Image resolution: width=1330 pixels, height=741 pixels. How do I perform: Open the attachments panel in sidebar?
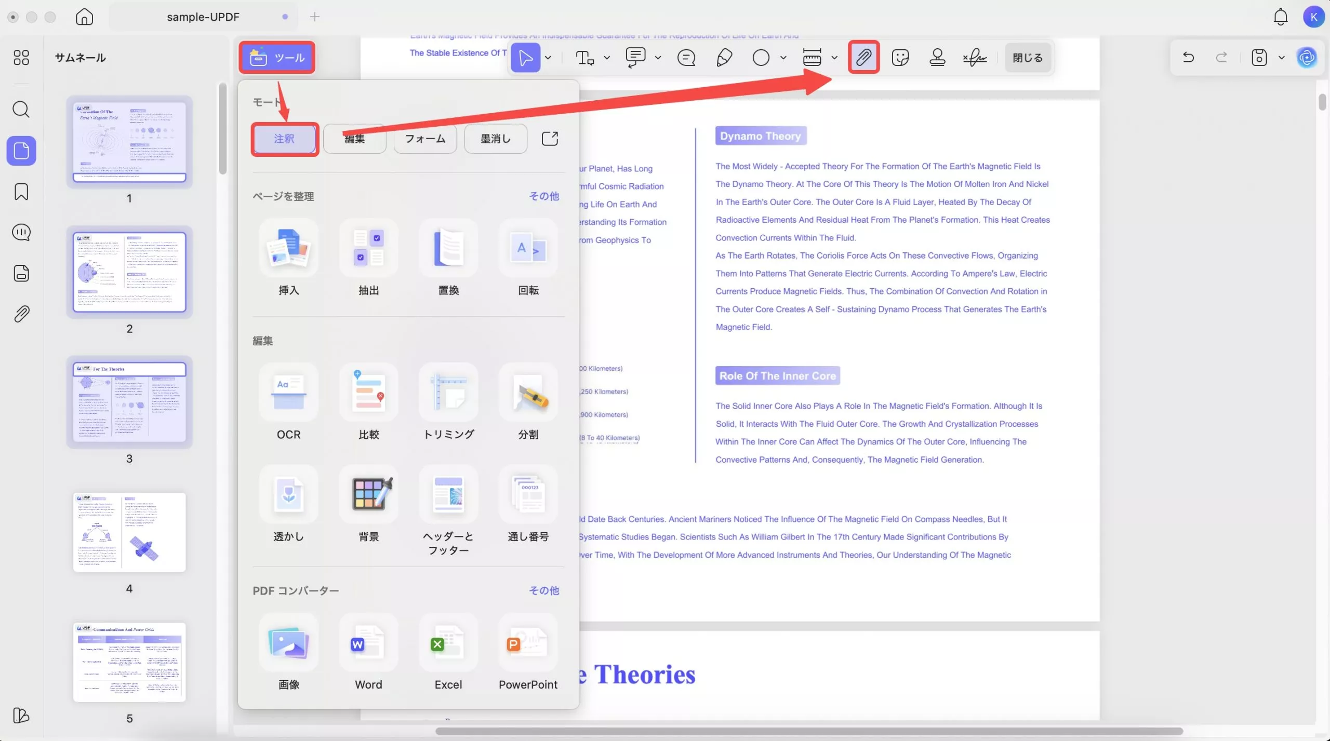click(x=21, y=314)
